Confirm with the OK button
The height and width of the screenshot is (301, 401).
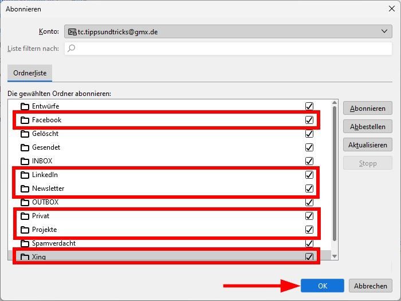323,286
